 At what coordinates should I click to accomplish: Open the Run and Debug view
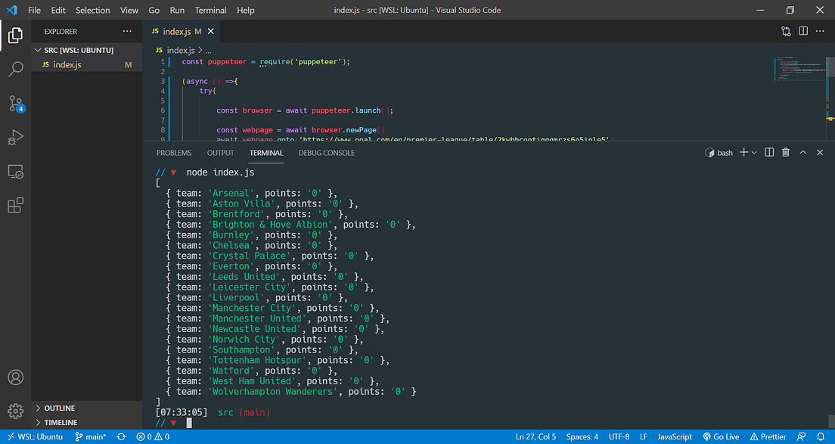coord(15,138)
